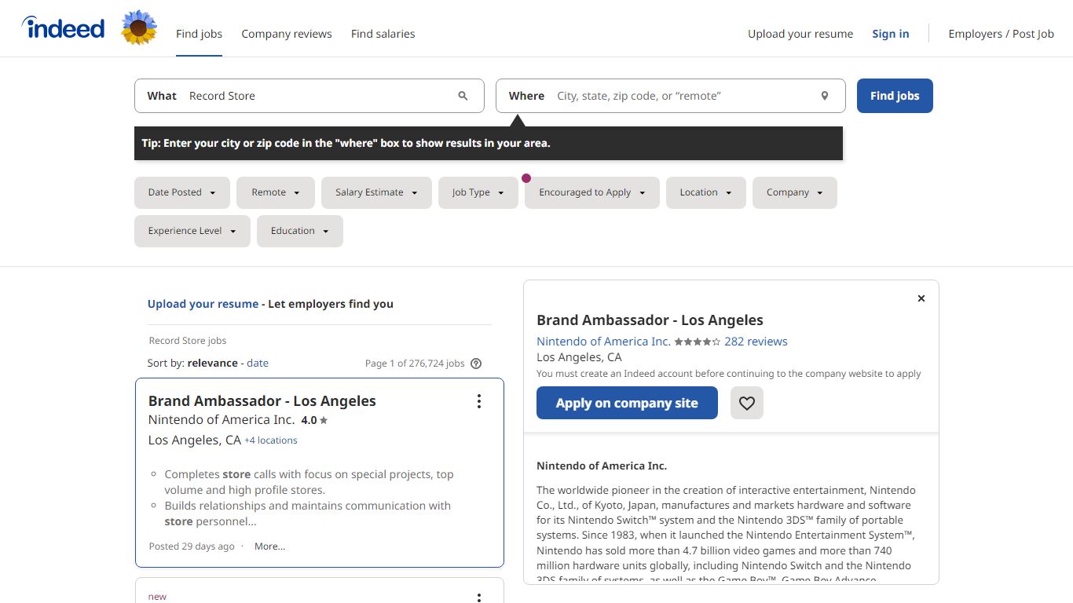Click the 4.0 star rating on job card
Image resolution: width=1073 pixels, height=603 pixels.
pyautogui.click(x=314, y=420)
